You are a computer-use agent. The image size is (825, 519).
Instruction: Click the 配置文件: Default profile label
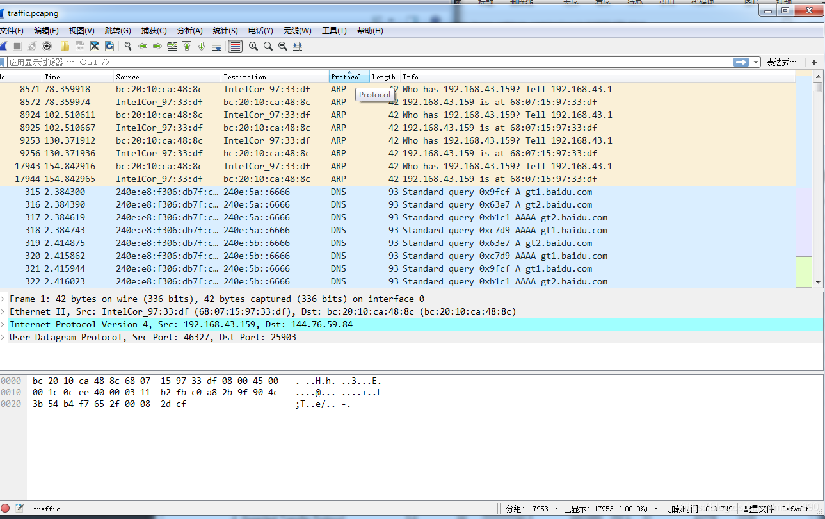[x=776, y=509]
